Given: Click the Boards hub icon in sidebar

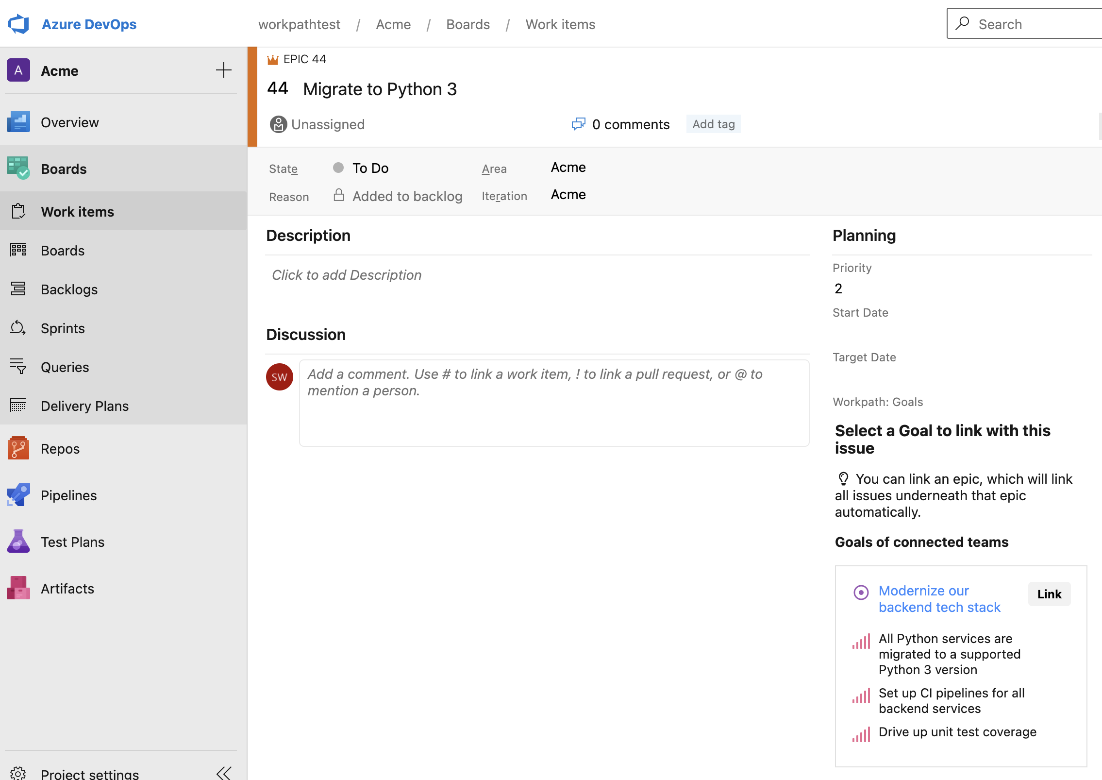Looking at the screenshot, I should [x=18, y=169].
